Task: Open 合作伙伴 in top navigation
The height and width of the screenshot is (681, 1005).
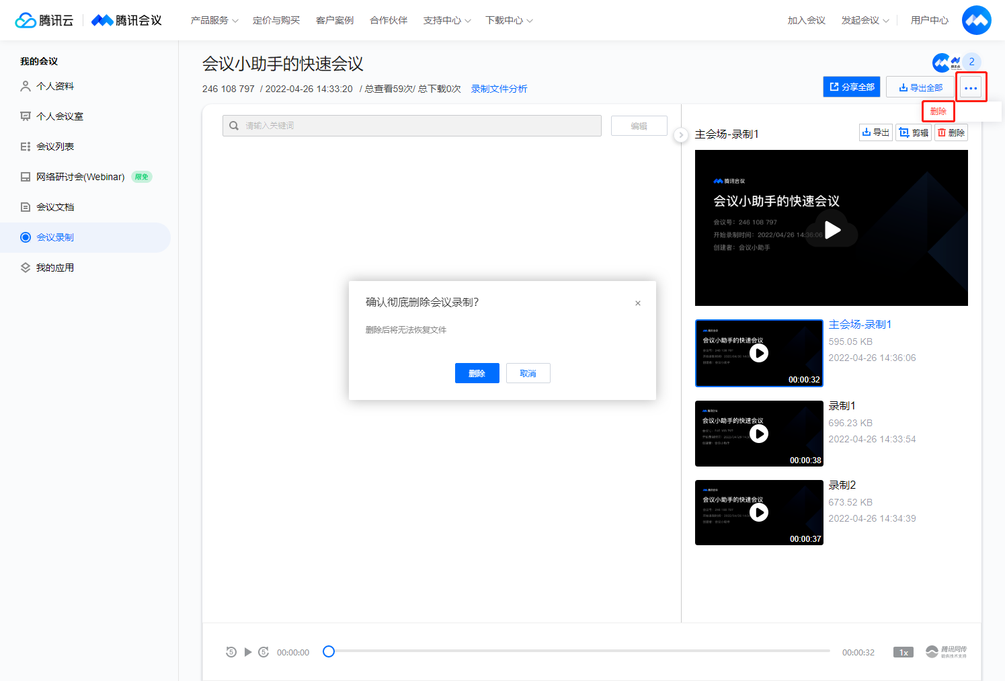Action: [389, 20]
